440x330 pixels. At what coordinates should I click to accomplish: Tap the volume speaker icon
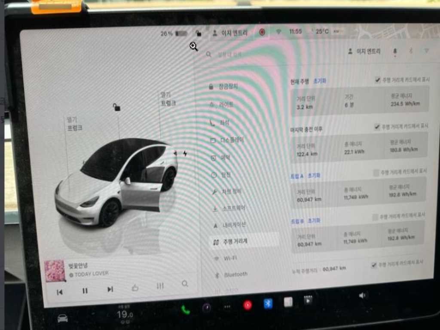tap(363, 296)
